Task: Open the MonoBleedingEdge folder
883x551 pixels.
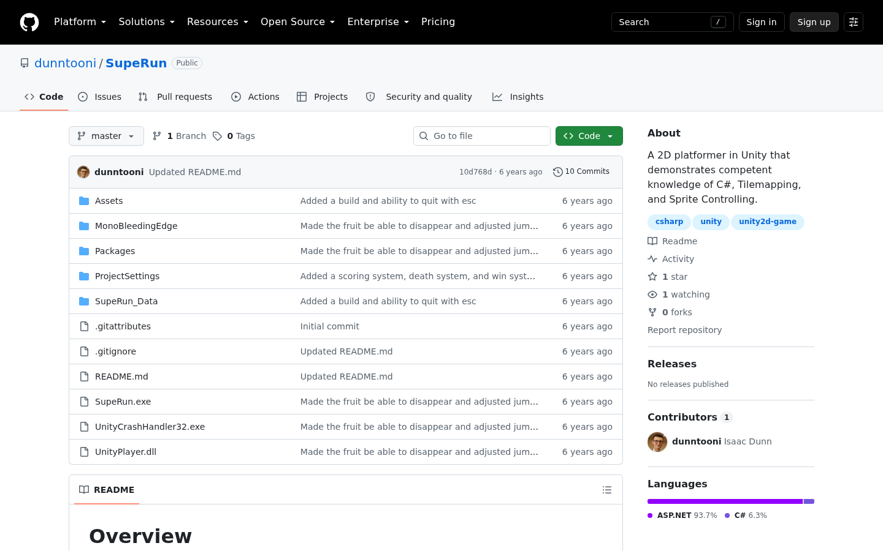Action: [x=136, y=226]
